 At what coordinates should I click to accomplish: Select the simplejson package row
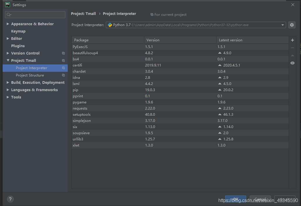point(180,120)
